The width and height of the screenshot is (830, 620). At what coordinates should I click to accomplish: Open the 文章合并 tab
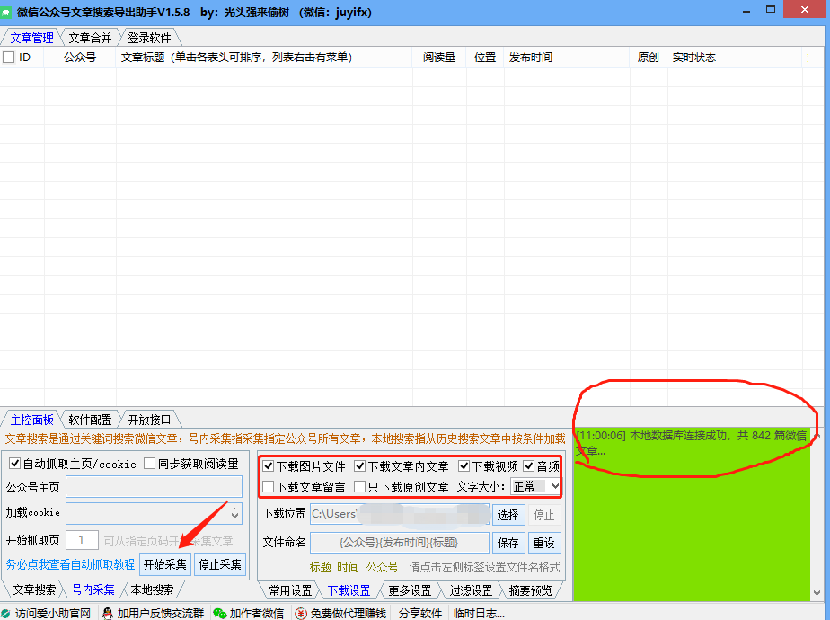click(90, 38)
